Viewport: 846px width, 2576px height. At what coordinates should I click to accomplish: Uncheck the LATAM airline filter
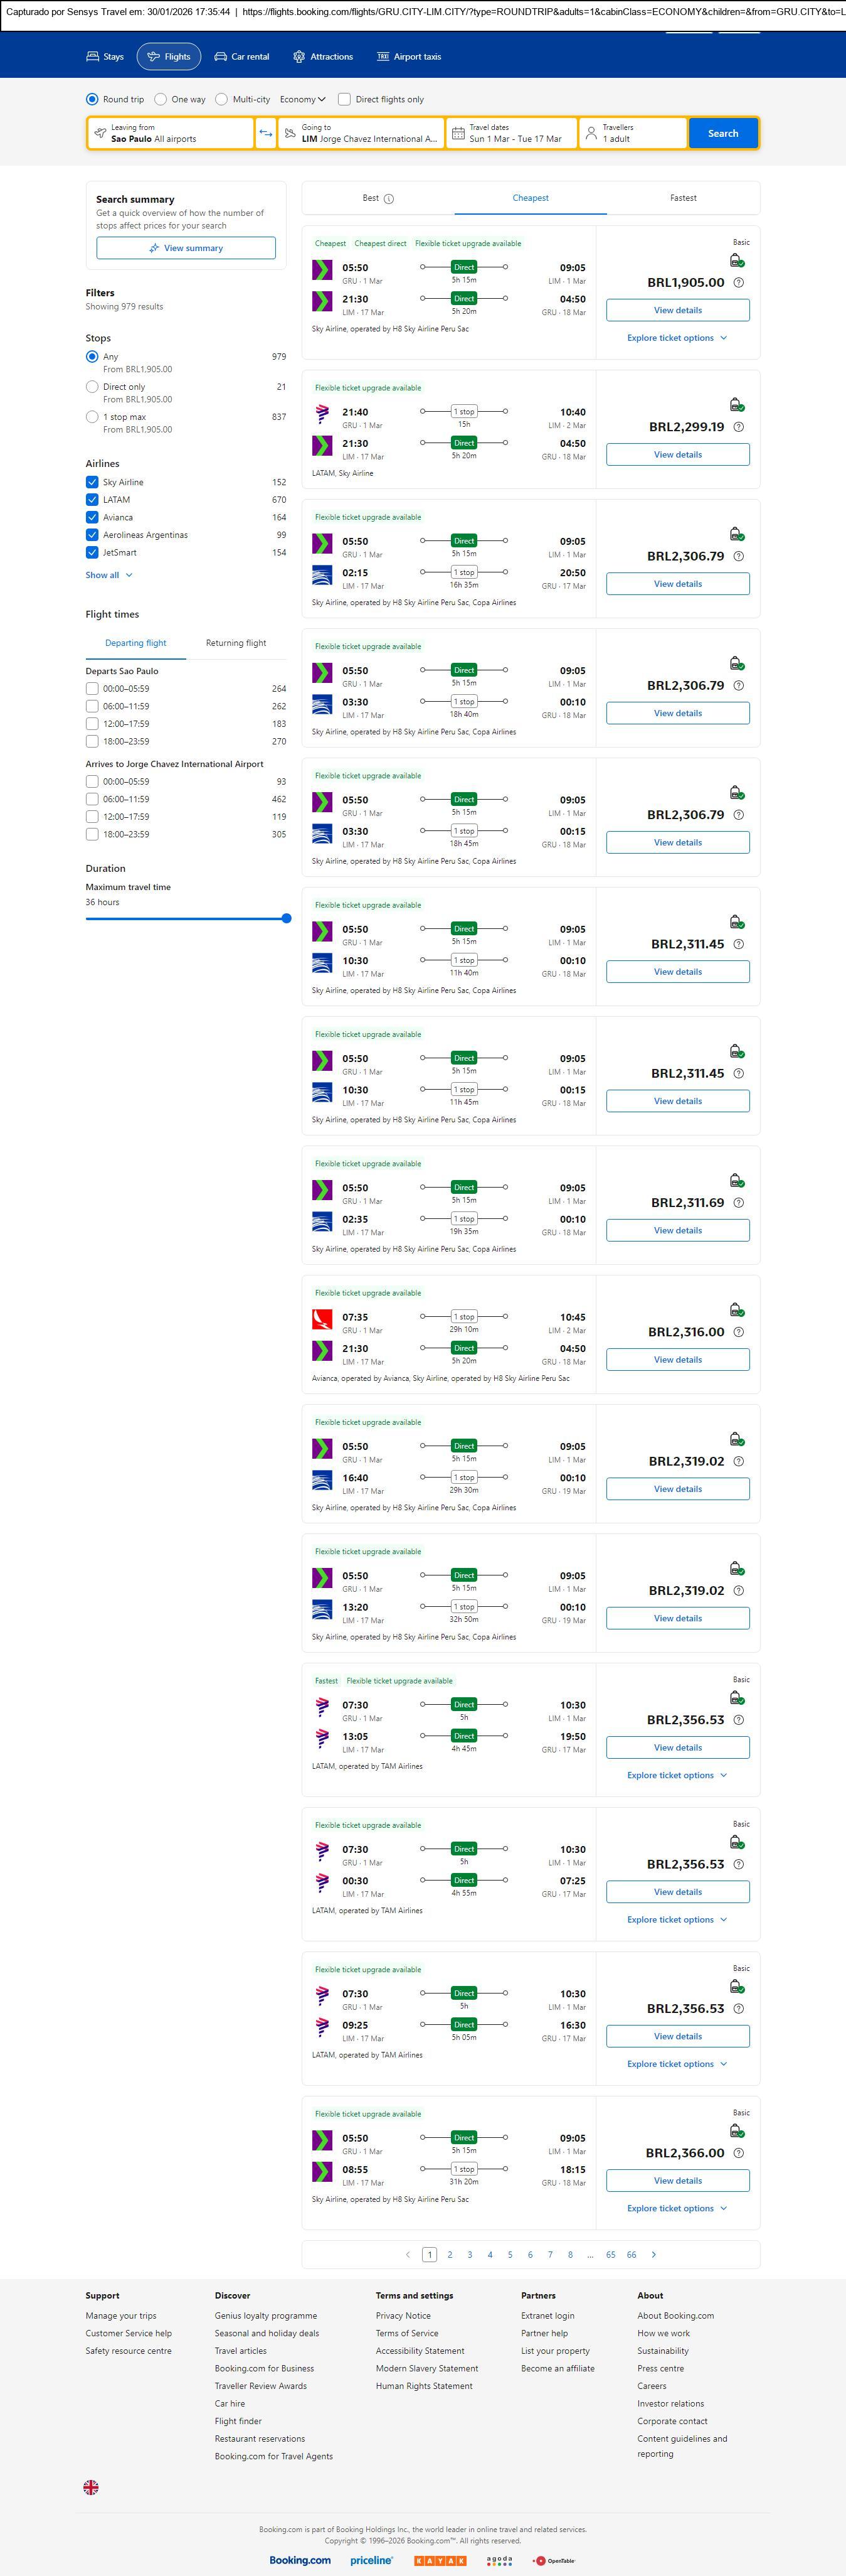pyautogui.click(x=92, y=500)
